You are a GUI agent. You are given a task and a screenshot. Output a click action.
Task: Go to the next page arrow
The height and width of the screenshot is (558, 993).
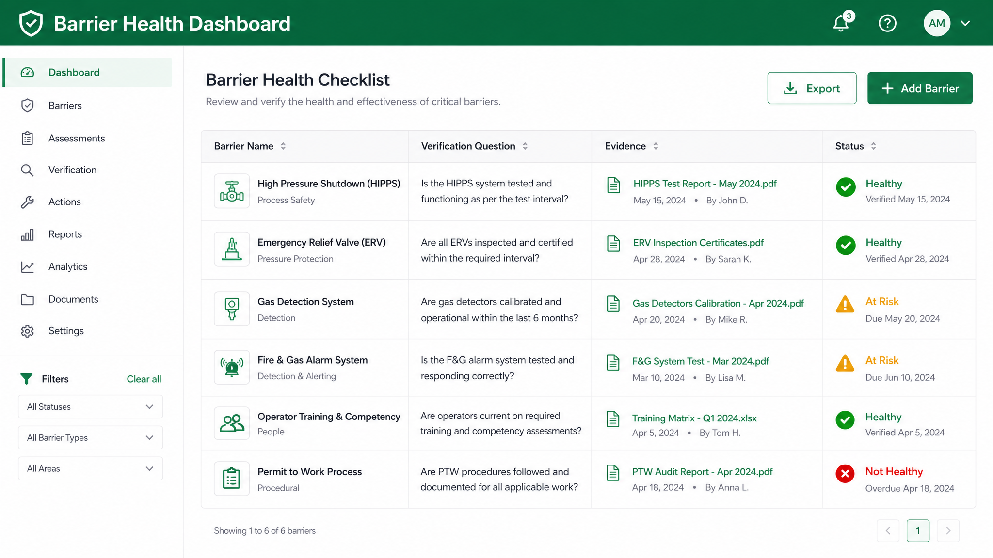(948, 531)
